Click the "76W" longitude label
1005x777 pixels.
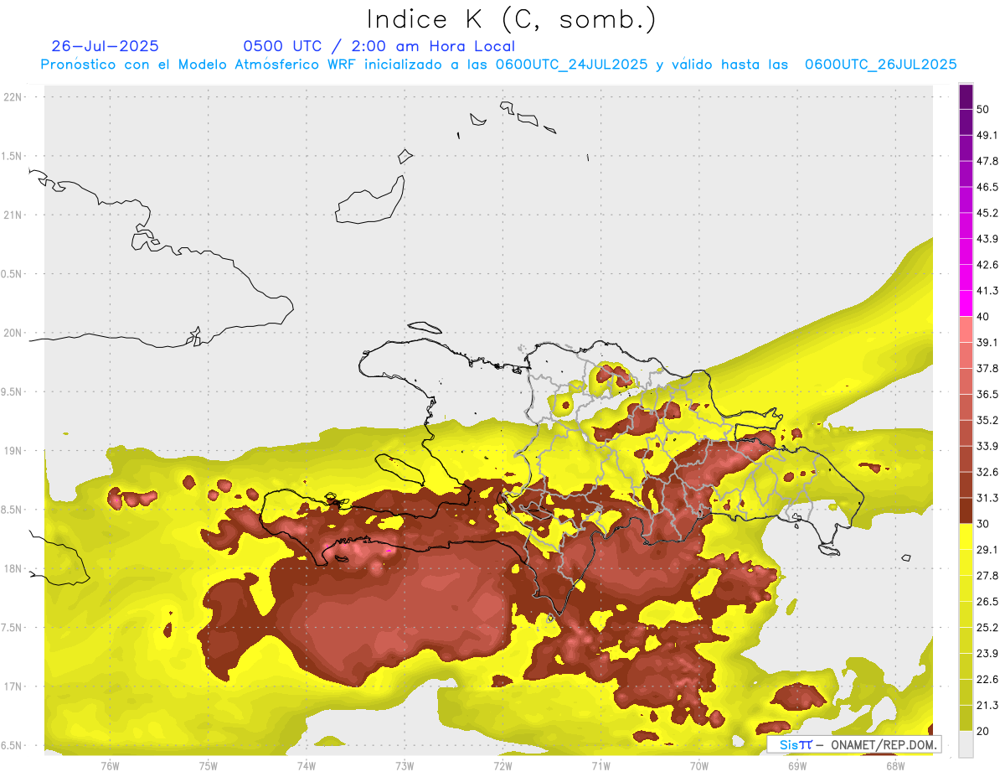(x=110, y=765)
